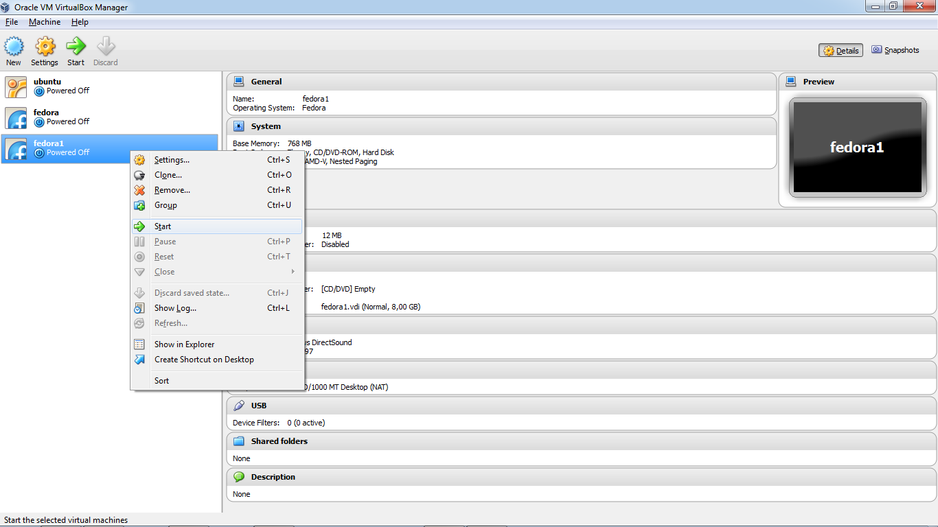Click the [CD/DVD] Empty storage entry
Screen dimensions: 938x527
tap(348, 289)
